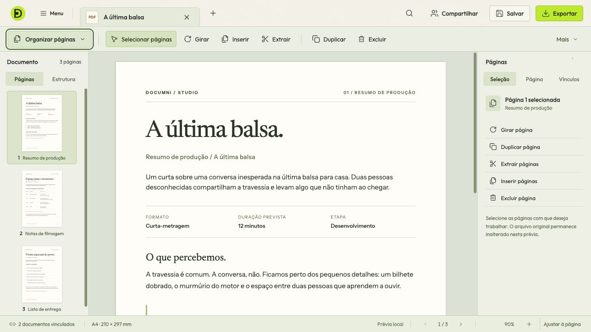This screenshot has width=591, height=332.
Task: Click the 12 minutos duration value
Action: 252,226
